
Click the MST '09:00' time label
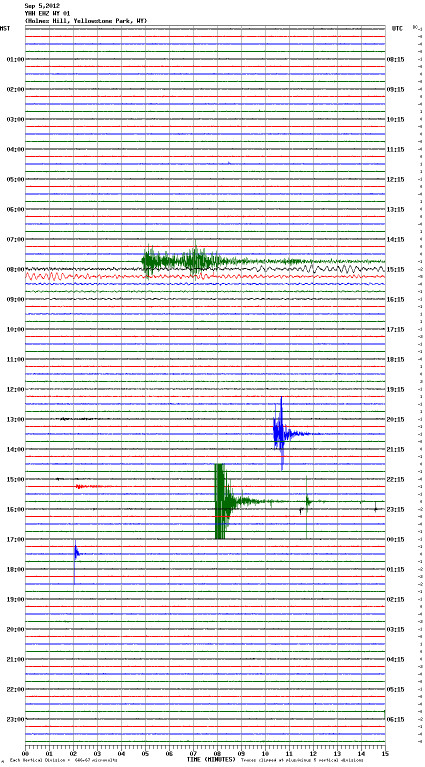pos(15,299)
